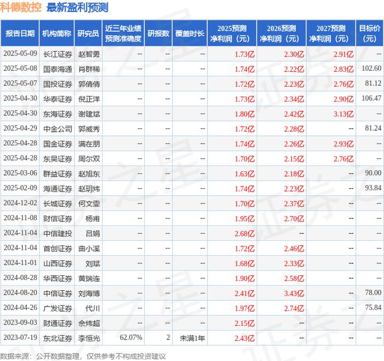The image size is (384, 361).
Task: Click target price 90.00
Action: click(x=373, y=173)
